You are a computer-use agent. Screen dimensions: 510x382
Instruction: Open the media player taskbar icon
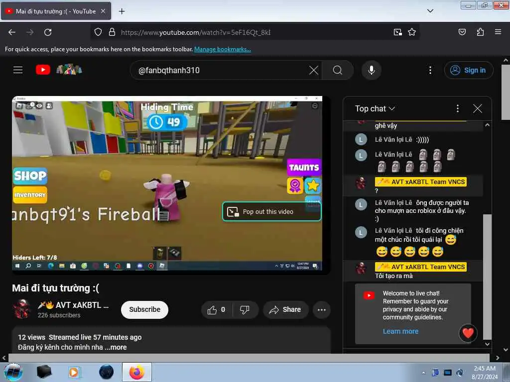74,372
